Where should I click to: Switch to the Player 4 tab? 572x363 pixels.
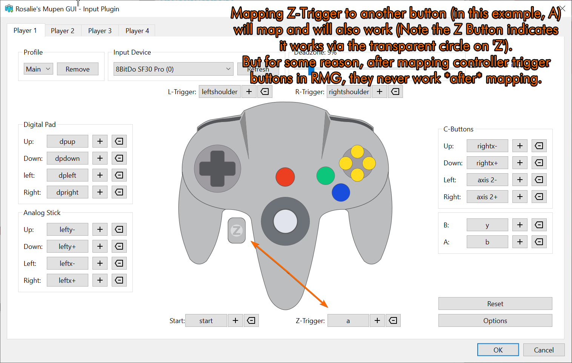coord(137,31)
